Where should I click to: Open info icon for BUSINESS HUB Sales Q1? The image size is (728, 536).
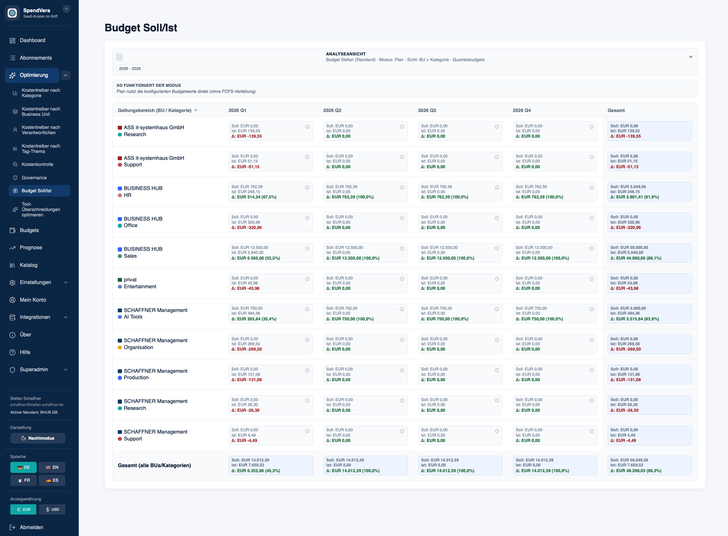[x=307, y=249]
